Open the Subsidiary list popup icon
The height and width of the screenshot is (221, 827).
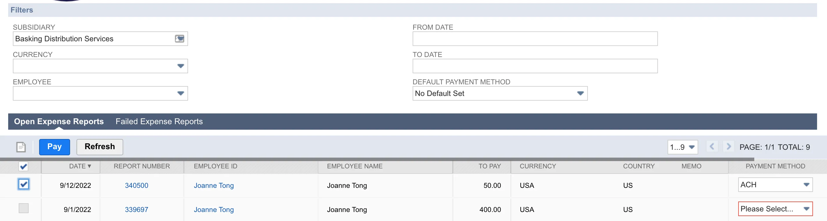(x=180, y=39)
